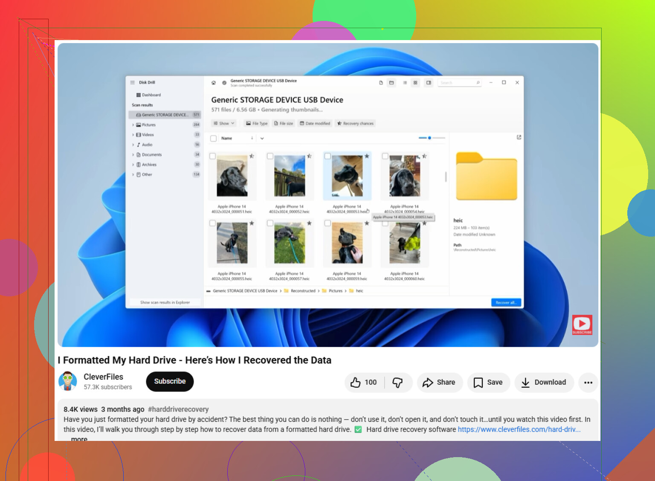Click the red Subscribe watermark icon
The height and width of the screenshot is (481, 655).
point(582,325)
